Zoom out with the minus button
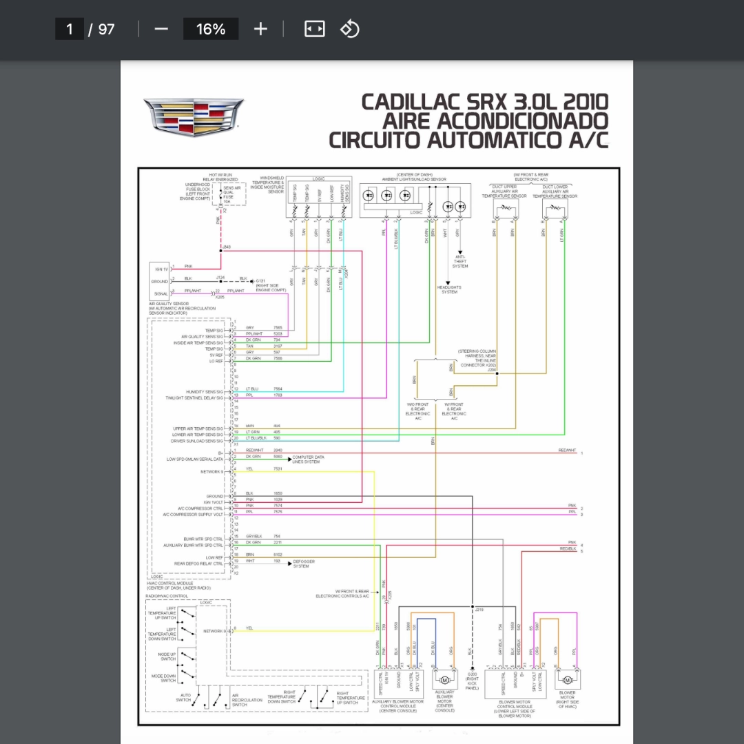This screenshot has width=744, height=744. [x=161, y=29]
